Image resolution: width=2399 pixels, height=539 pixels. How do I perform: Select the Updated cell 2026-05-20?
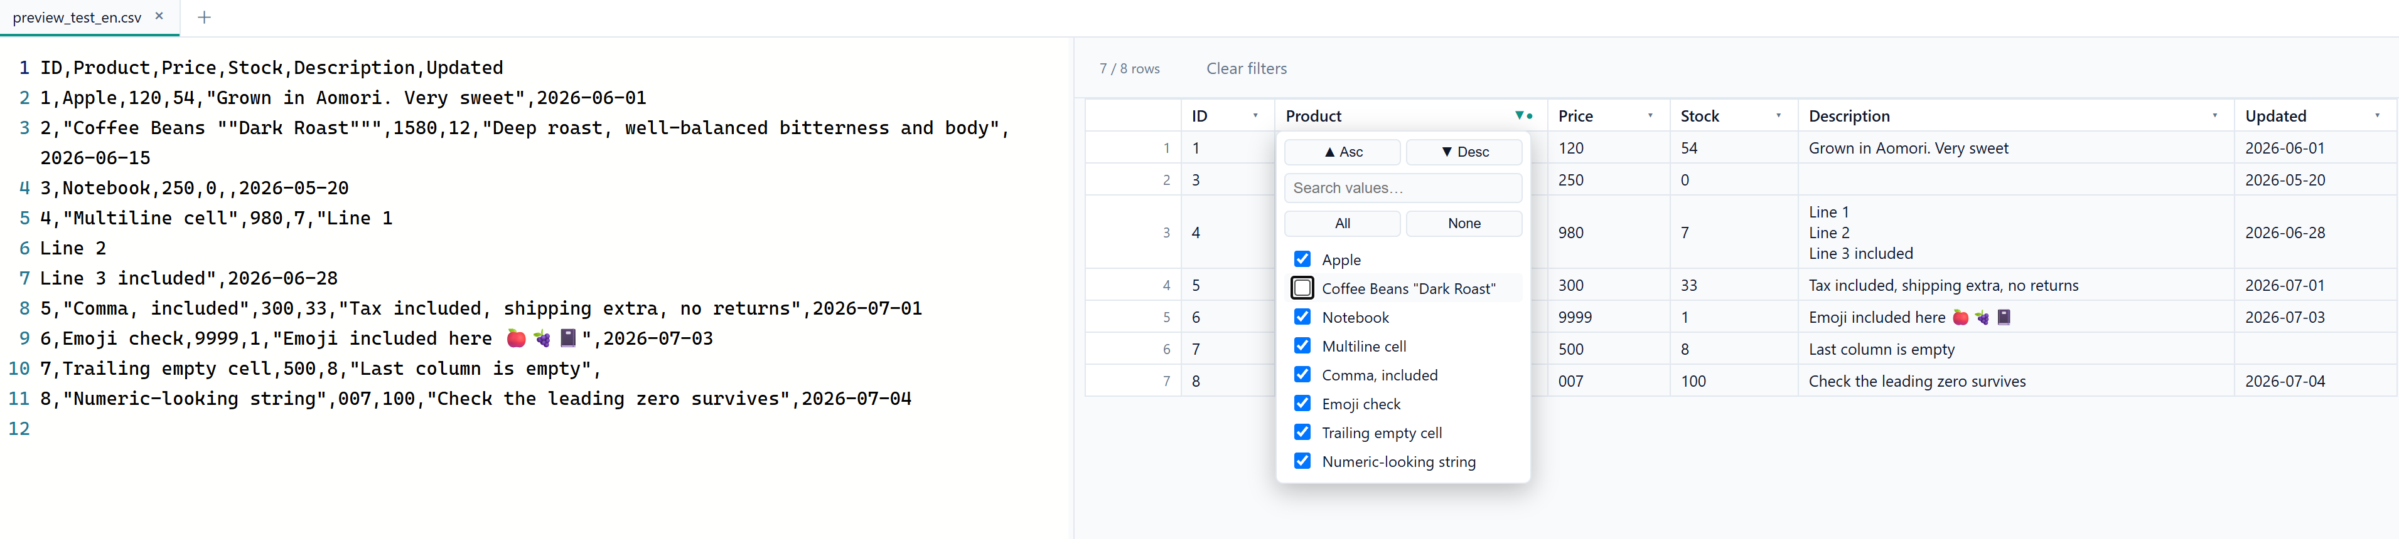click(x=2315, y=179)
